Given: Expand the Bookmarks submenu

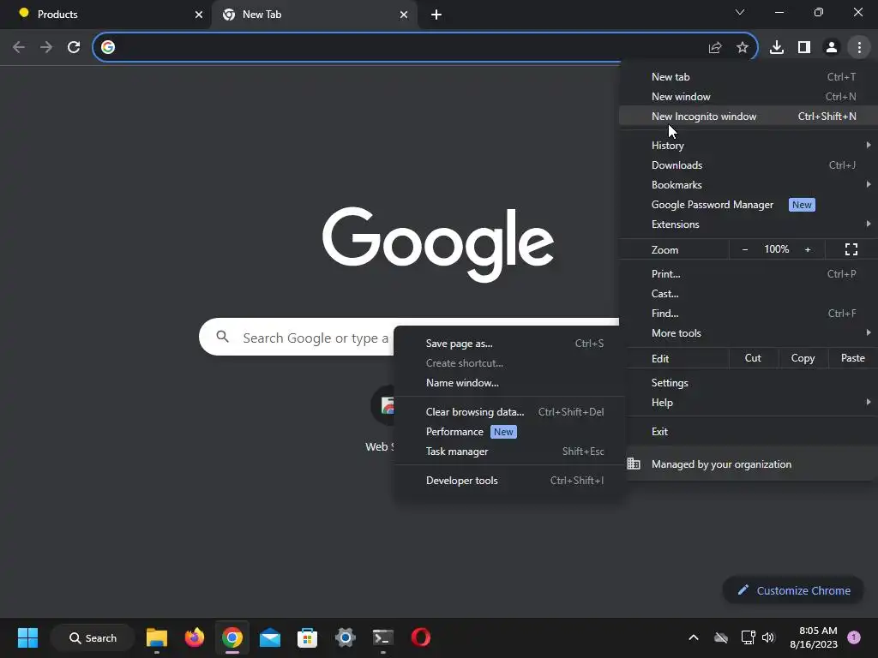Looking at the screenshot, I should (748, 185).
